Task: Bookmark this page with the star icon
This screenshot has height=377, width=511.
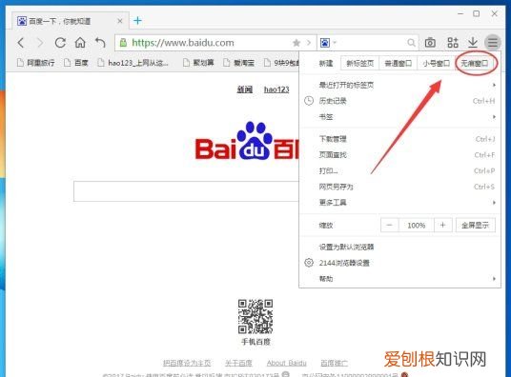Action: [296, 43]
